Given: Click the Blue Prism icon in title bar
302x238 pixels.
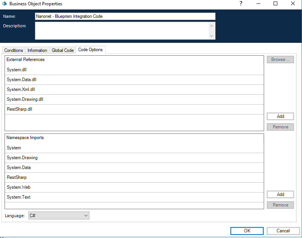Looking at the screenshot, I should (4, 3).
